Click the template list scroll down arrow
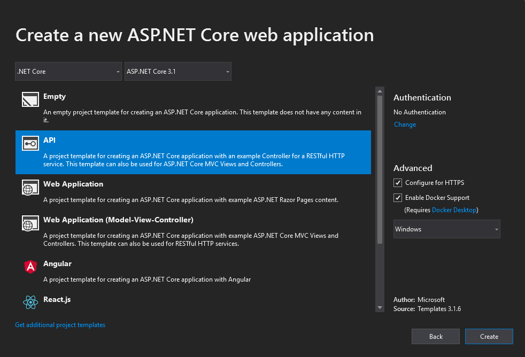This screenshot has height=357, width=525. (x=380, y=308)
